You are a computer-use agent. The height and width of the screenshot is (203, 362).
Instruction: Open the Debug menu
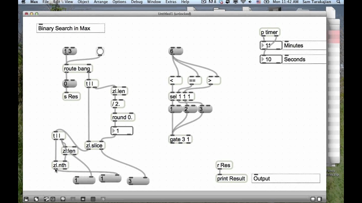pyautogui.click(x=137, y=2)
